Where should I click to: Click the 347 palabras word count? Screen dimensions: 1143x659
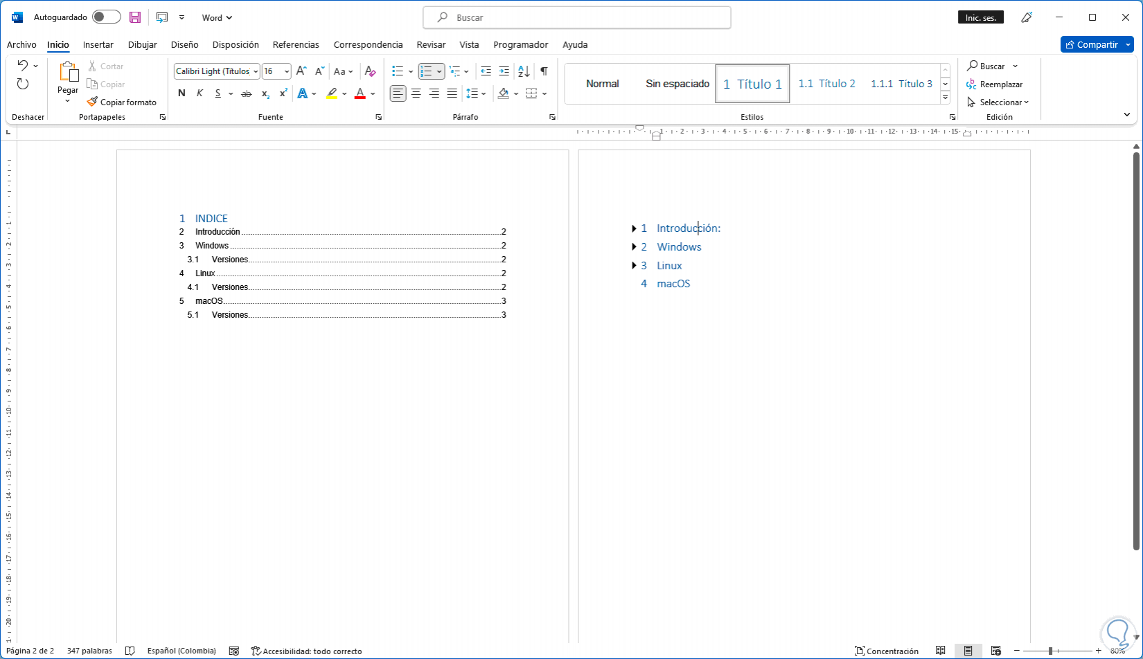tap(89, 651)
